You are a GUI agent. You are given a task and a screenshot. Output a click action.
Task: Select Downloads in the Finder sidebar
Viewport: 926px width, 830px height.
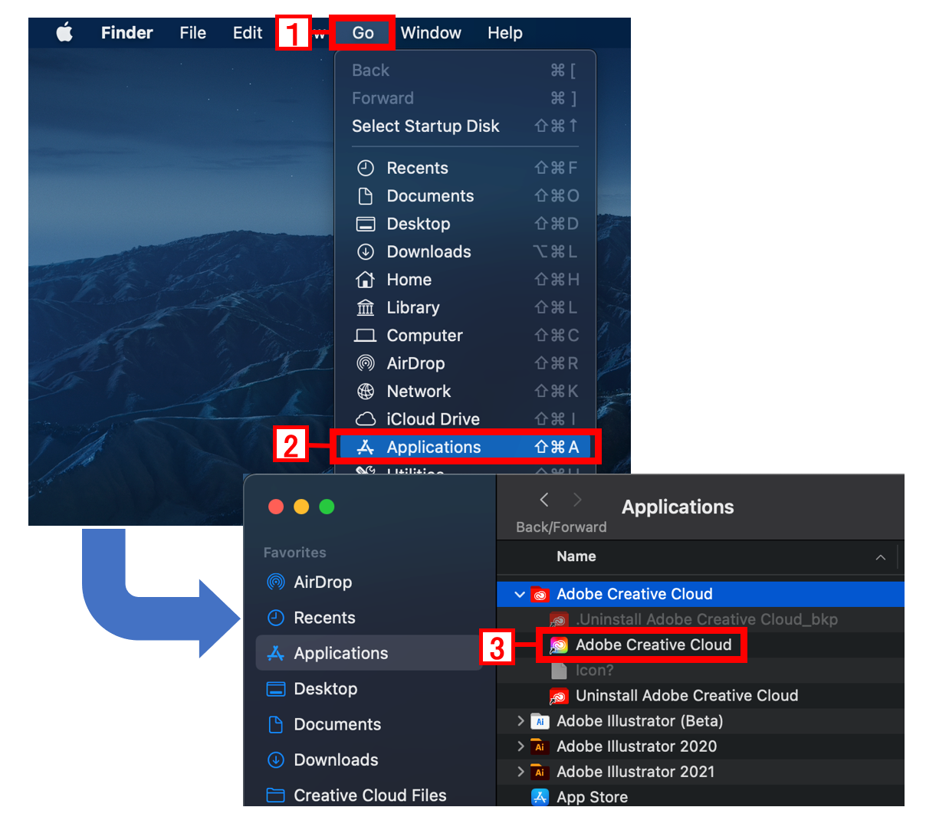point(369,759)
